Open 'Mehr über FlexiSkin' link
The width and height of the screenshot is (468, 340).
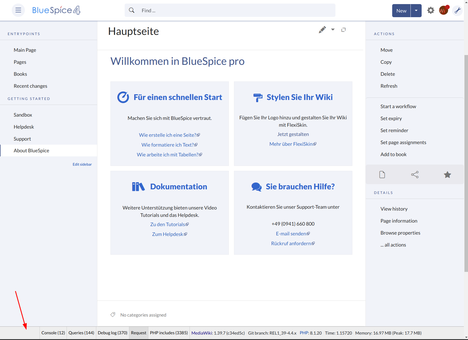coord(293,144)
